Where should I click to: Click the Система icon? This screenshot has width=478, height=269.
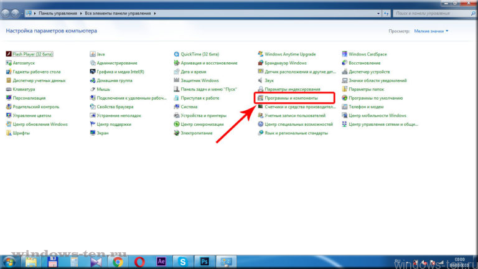point(177,106)
